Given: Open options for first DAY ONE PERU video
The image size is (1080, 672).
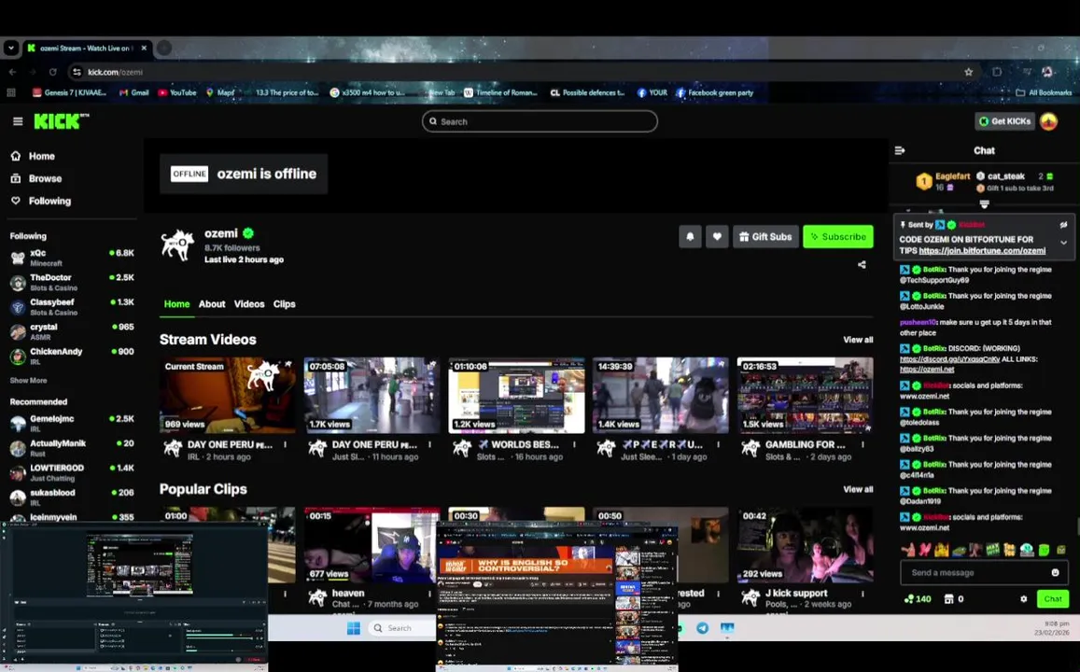Looking at the screenshot, I should tap(285, 445).
